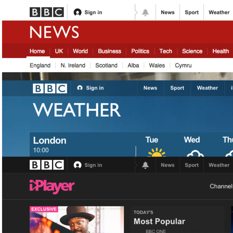
Task: Click the London location heading
Action: [x=50, y=140]
